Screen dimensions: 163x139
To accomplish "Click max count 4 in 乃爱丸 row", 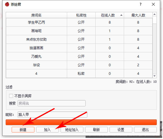I will coord(138,56).
